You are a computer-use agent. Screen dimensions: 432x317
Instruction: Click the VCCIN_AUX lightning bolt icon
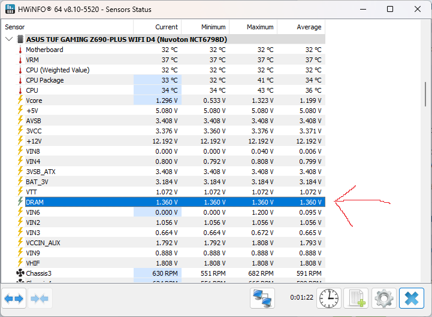pyautogui.click(x=20, y=242)
